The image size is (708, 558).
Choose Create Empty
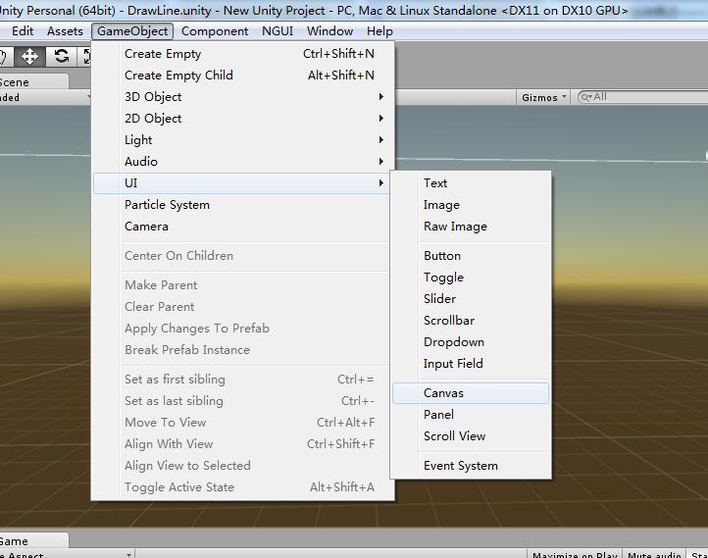[243, 54]
